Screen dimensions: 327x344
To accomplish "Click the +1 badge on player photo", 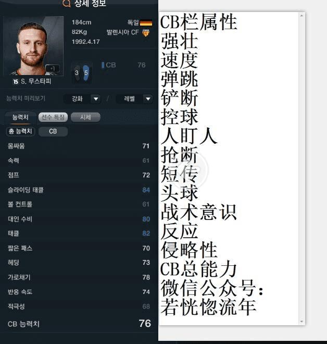I will [x=53, y=68].
